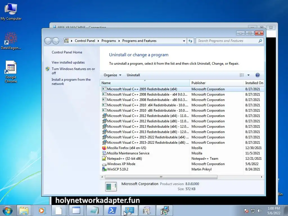
Task: Select Notepad++ (32-bit x86) entry
Action: point(182,159)
